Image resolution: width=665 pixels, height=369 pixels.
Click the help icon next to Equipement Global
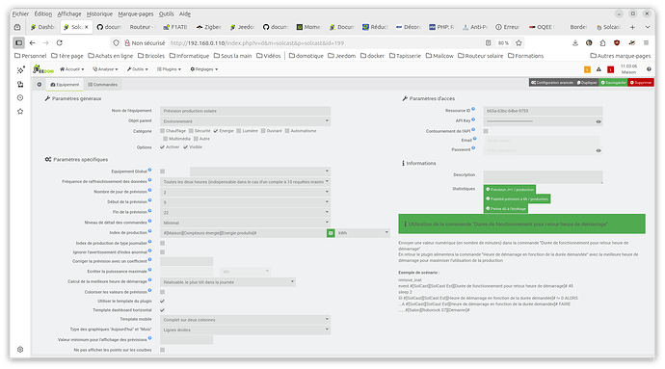coord(149,170)
